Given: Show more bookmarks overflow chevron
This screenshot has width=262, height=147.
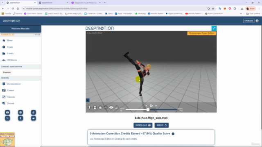Looking at the screenshot, I should (x=241, y=13).
